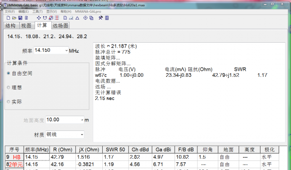291x170 pixels.
Task: Click the 仰角 column header
Action: point(208,150)
